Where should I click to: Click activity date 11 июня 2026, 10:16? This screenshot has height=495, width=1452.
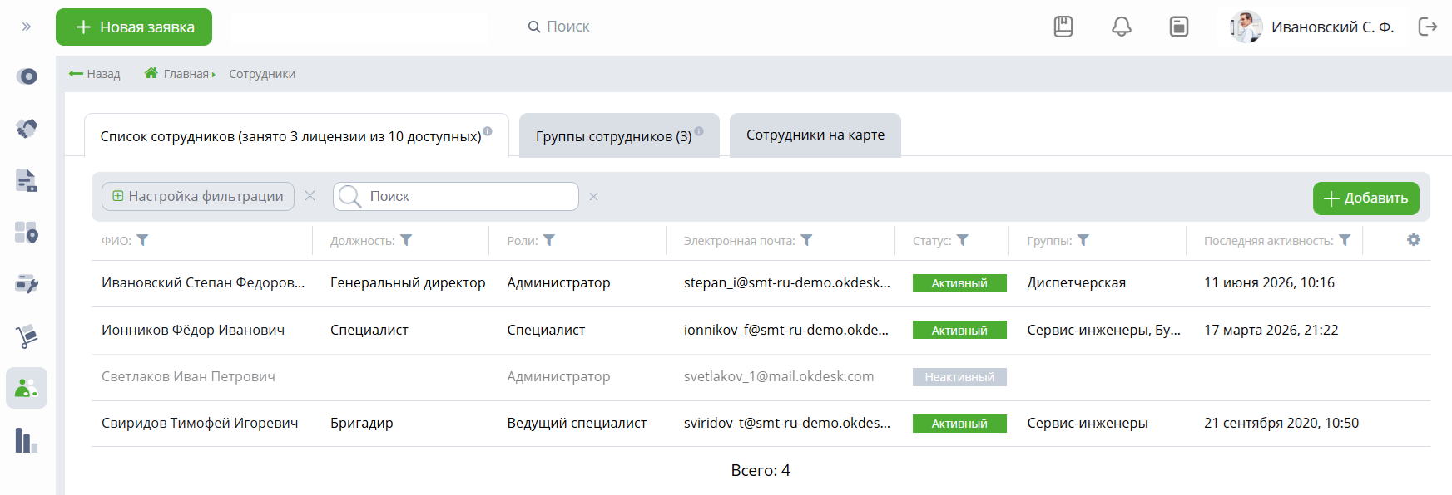(1269, 283)
